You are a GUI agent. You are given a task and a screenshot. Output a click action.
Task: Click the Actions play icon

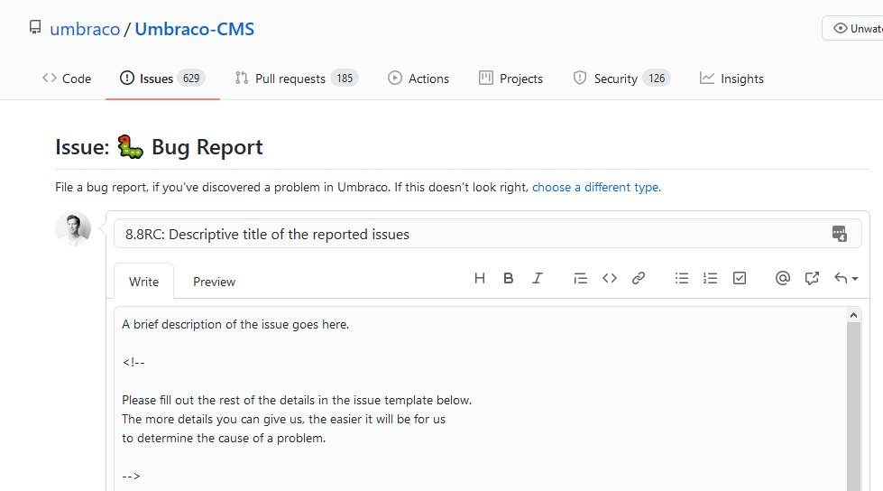click(x=395, y=78)
